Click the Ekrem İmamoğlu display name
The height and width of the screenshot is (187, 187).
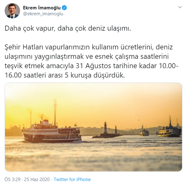[42, 8]
